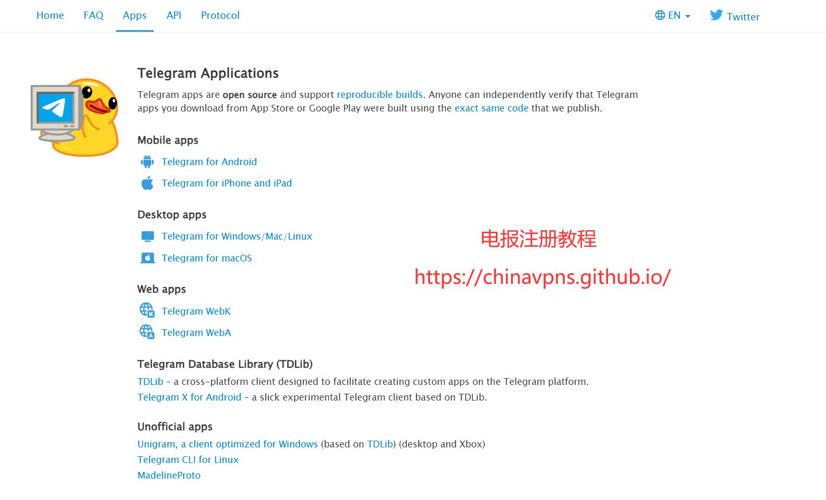This screenshot has width=826, height=500.
Task: Follow the exact same code link
Action: pos(491,108)
